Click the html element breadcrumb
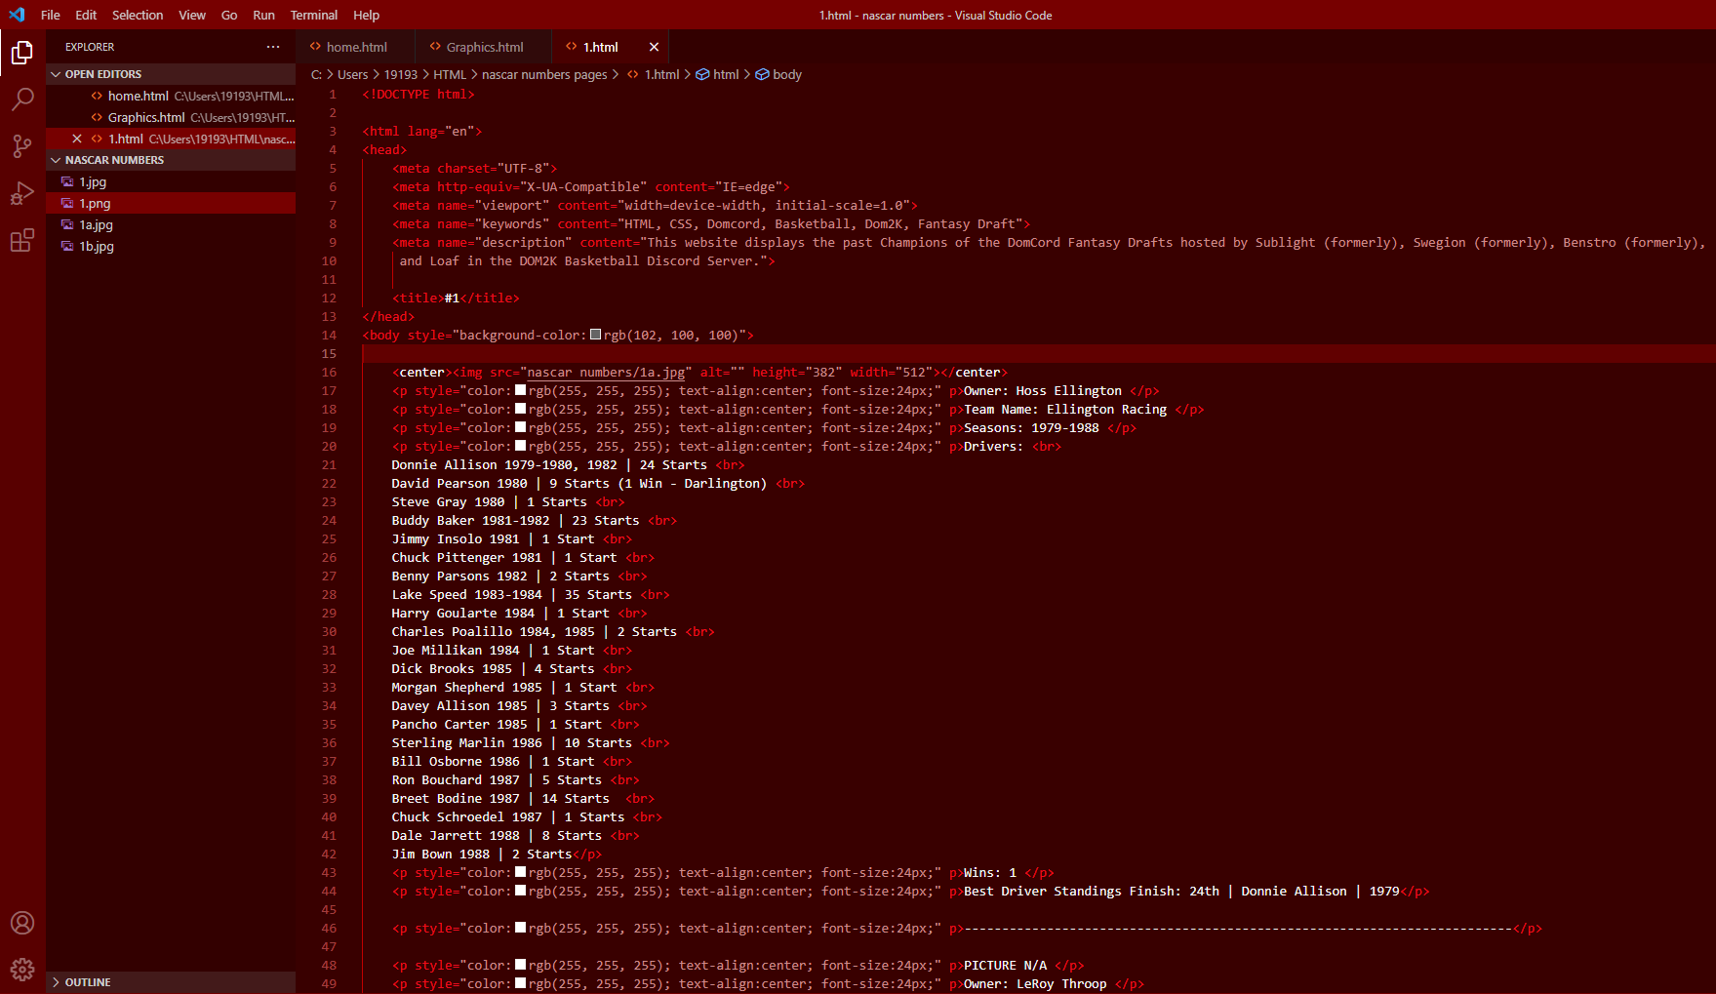 pos(718,74)
